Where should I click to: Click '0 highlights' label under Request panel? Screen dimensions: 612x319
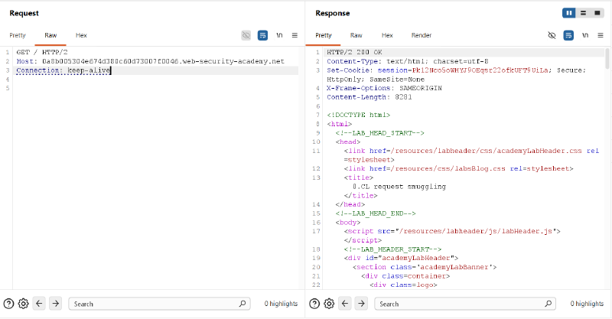tap(281, 304)
